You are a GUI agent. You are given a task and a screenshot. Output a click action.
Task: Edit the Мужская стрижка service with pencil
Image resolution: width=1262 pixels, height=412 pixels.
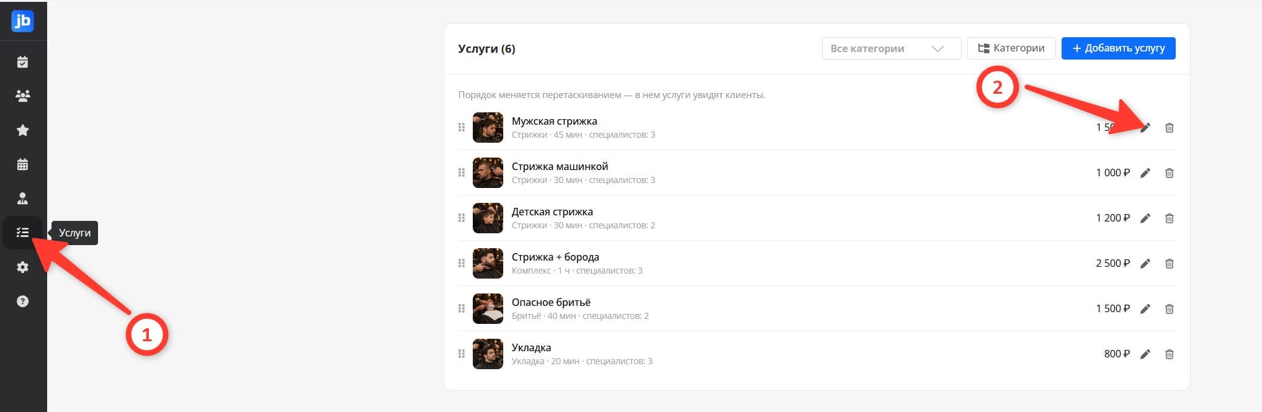point(1145,128)
